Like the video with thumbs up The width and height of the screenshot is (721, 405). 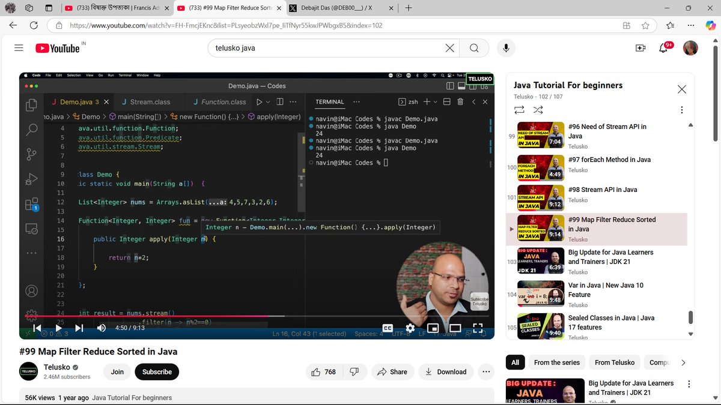click(323, 372)
